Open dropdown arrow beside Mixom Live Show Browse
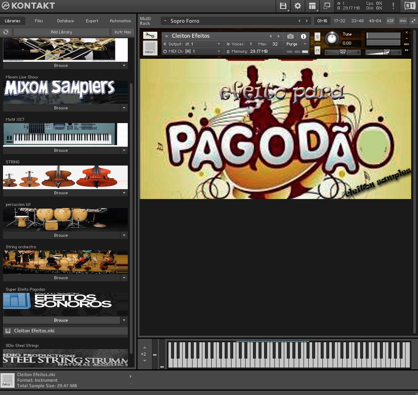418x395 pixels. pyautogui.click(x=124, y=108)
